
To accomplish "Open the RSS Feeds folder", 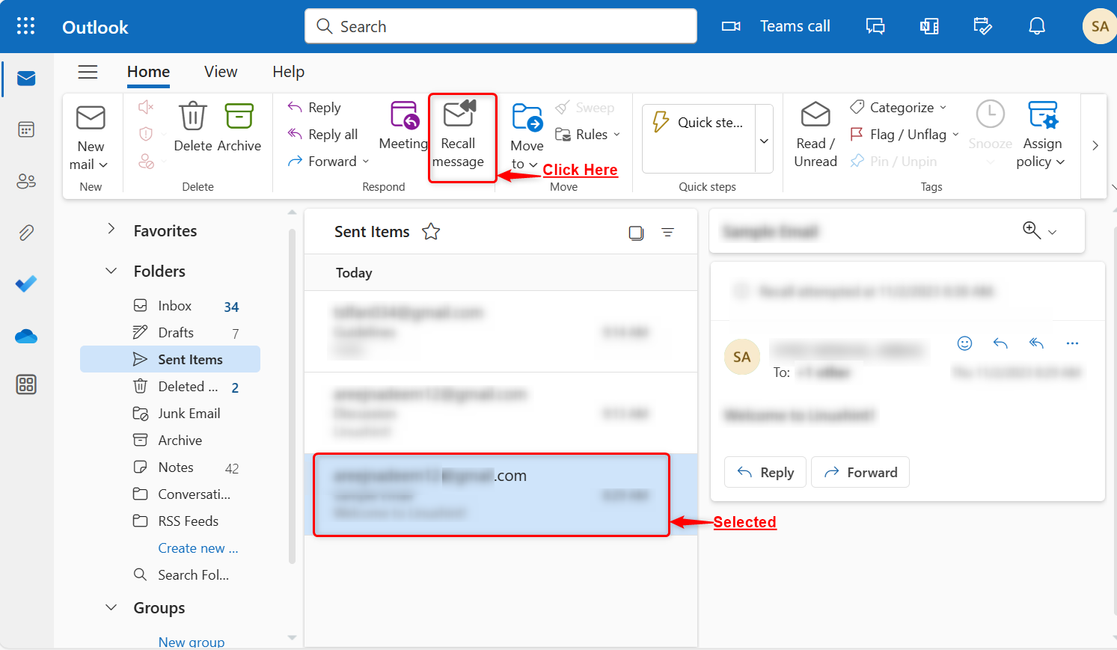I will [171, 521].
